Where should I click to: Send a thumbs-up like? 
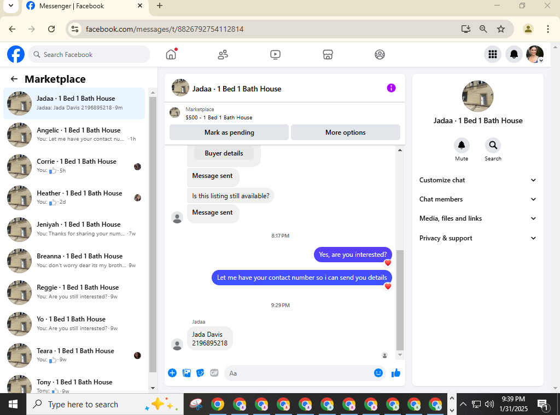pyautogui.click(x=396, y=373)
